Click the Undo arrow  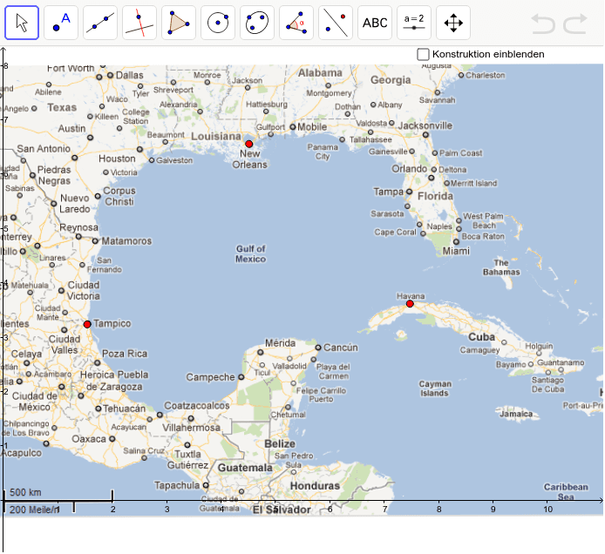coord(543,24)
